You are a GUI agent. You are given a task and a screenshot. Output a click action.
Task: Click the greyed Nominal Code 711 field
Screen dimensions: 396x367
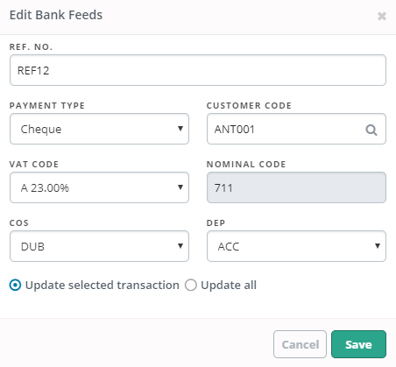coord(296,187)
